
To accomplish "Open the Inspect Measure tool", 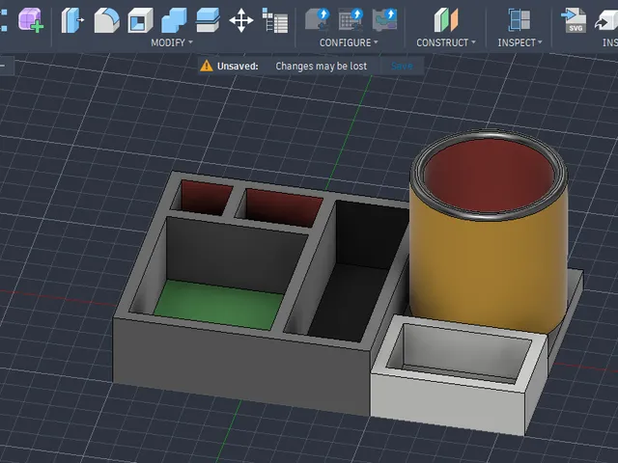I will pyautogui.click(x=520, y=19).
